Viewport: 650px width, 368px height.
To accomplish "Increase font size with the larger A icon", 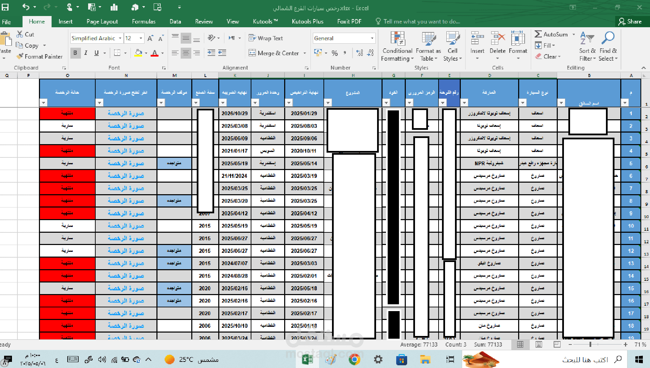I will [x=150, y=38].
